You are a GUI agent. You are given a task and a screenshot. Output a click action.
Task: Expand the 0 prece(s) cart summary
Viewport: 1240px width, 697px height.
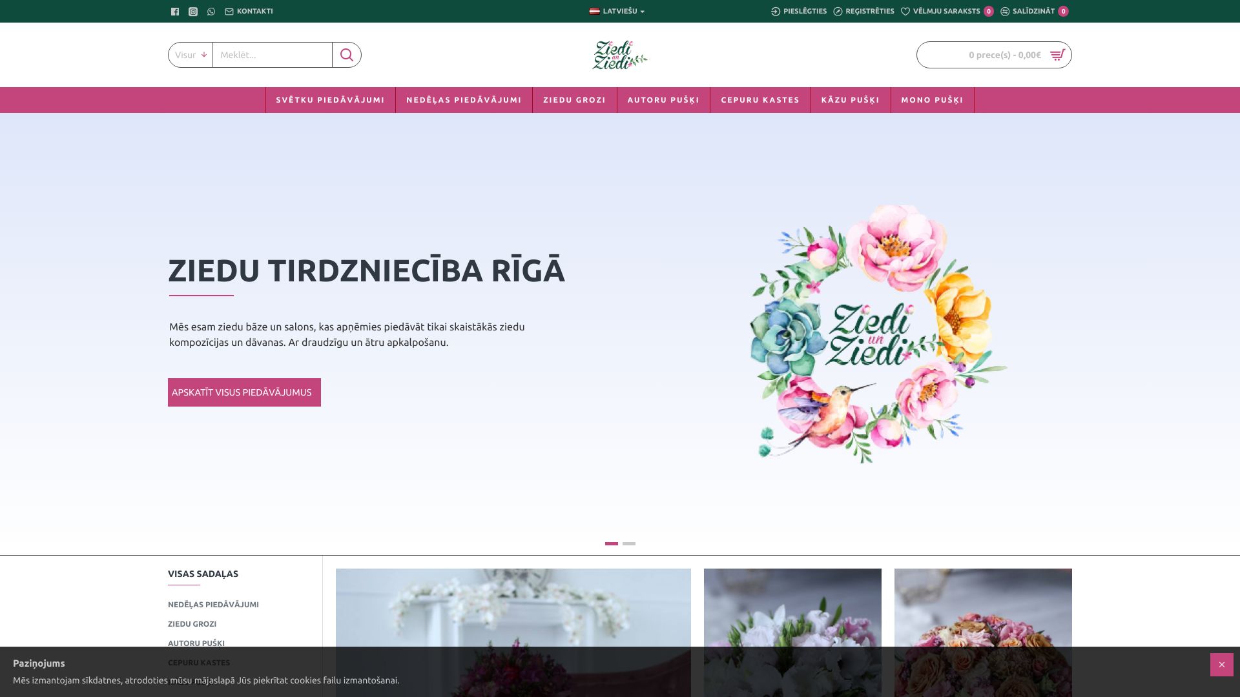pyautogui.click(x=1004, y=55)
